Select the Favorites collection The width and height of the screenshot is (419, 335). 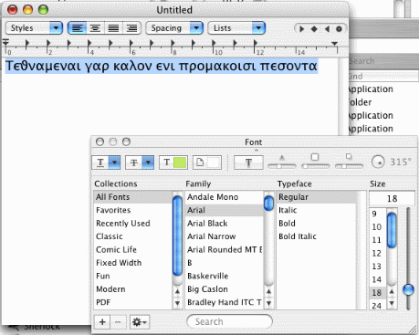(133, 210)
